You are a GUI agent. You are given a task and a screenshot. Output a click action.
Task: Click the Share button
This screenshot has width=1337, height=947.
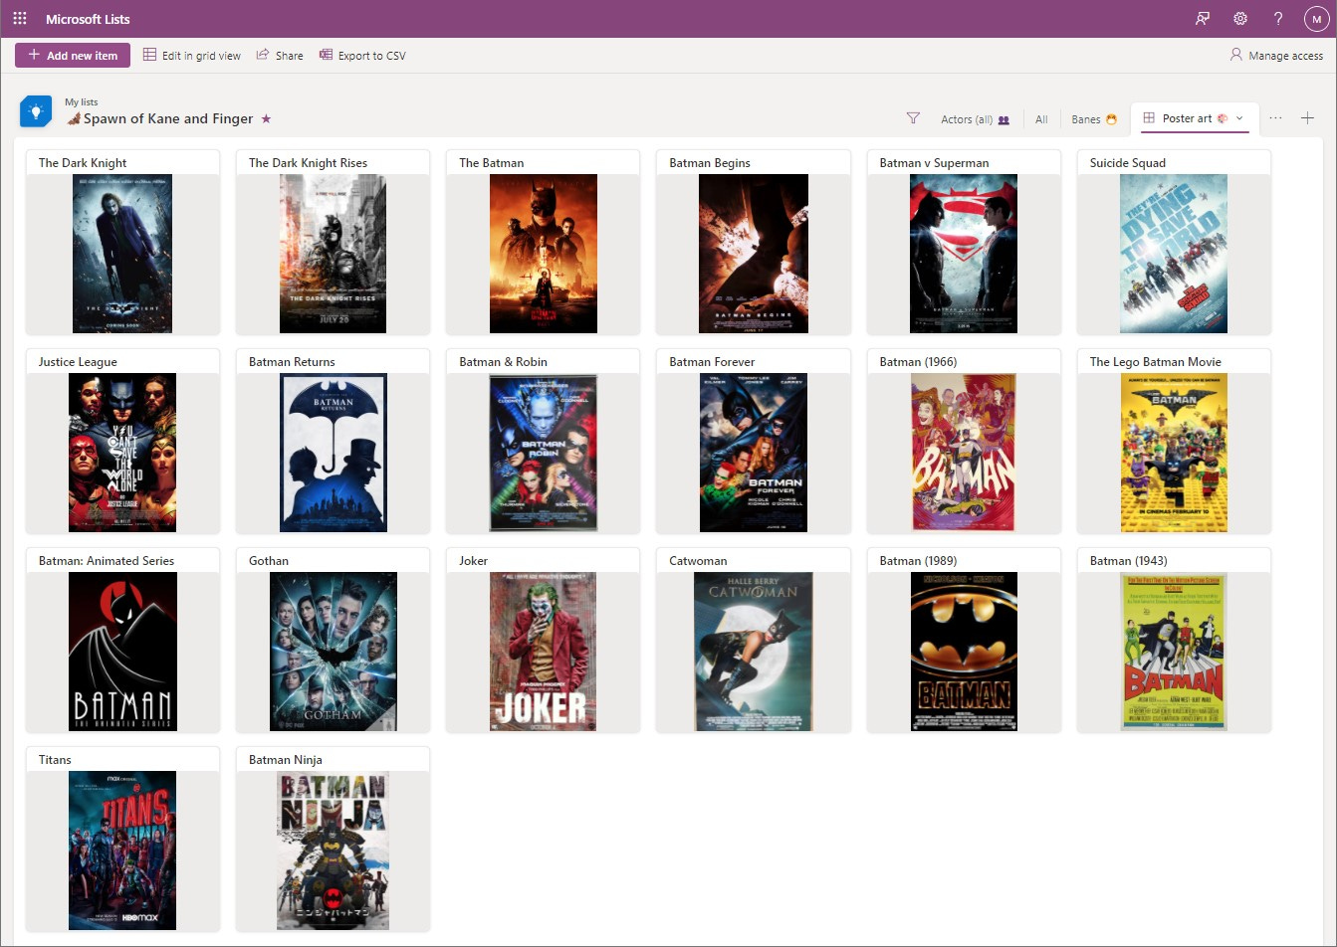tap(280, 56)
